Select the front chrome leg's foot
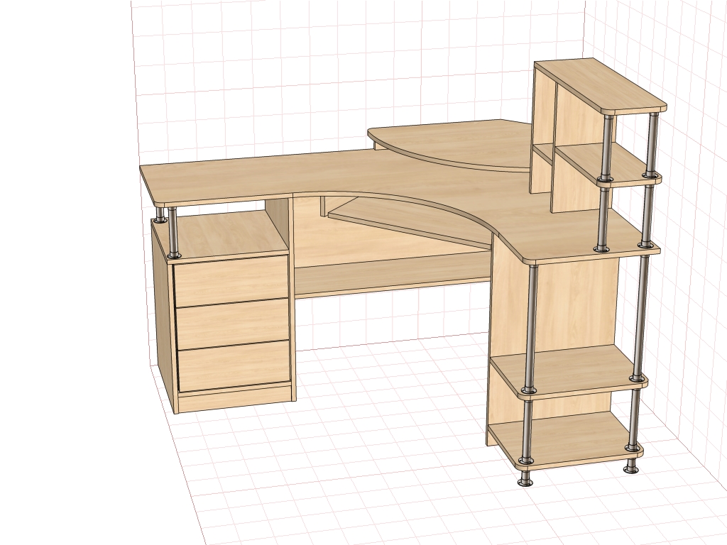The width and height of the screenshot is (727, 545). (x=525, y=482)
